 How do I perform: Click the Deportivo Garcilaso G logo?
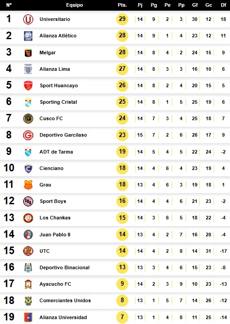pyautogui.click(x=28, y=135)
